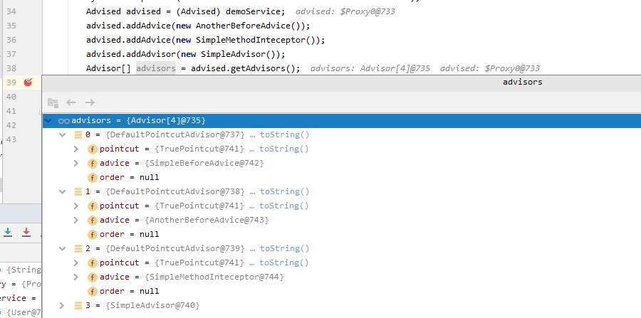641x318 pixels.
Task: Click 'advised.addAdvisor' call on line 37
Action: tap(131, 54)
